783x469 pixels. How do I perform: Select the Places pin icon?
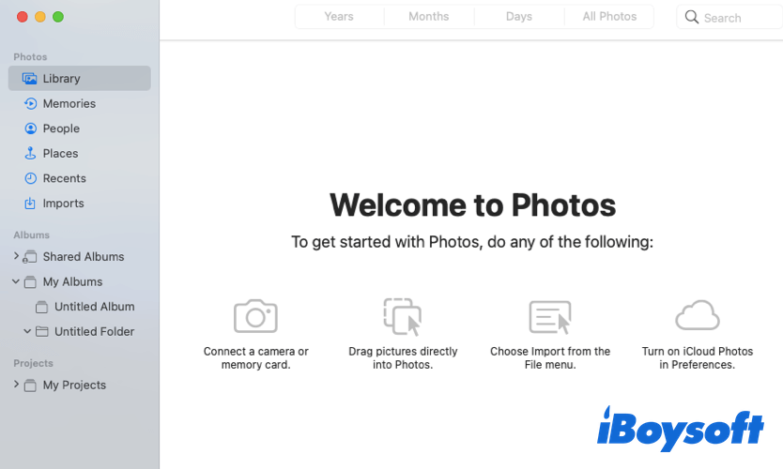click(x=30, y=154)
